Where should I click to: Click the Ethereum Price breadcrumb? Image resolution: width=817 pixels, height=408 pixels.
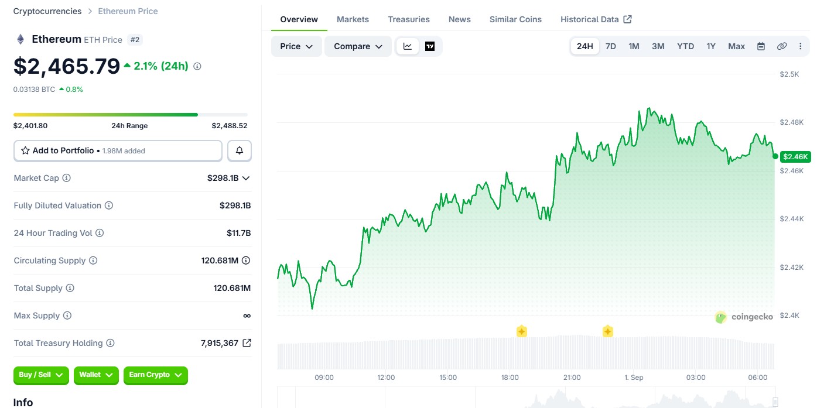(x=128, y=11)
